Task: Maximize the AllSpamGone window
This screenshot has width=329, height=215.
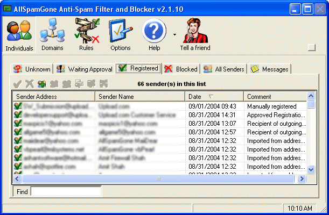Action: tap(307, 9)
